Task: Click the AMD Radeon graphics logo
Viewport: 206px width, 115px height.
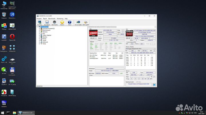Action: 129,33
